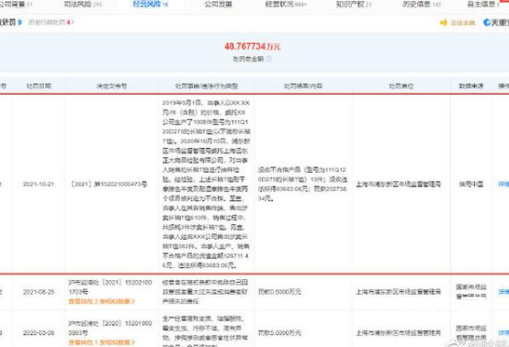Click the 2021-10-21 row's 处罚单位 cell

(399, 185)
